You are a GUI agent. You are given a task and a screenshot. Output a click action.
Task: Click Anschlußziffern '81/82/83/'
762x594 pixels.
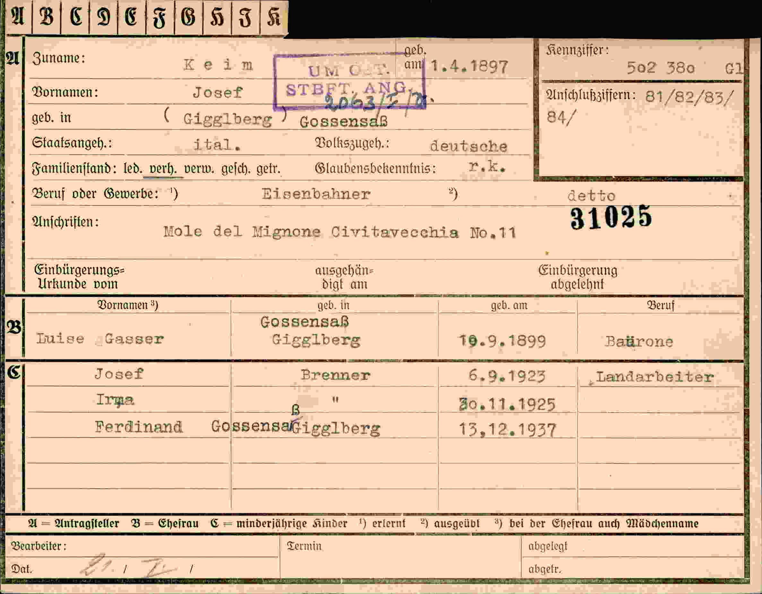[689, 96]
